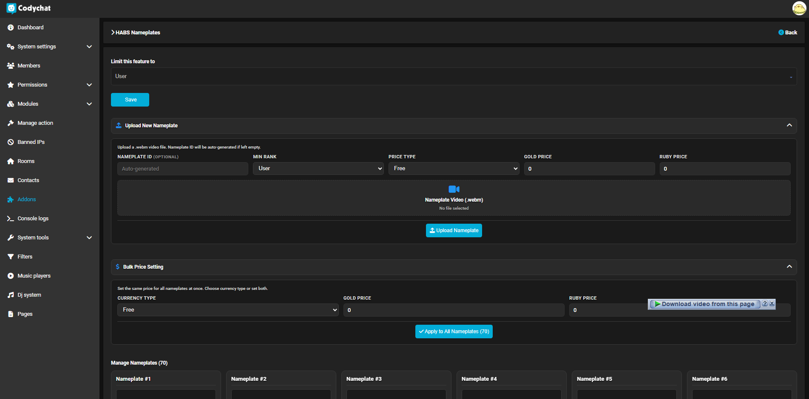
Task: Open the Members menu item
Action: pyautogui.click(x=29, y=66)
